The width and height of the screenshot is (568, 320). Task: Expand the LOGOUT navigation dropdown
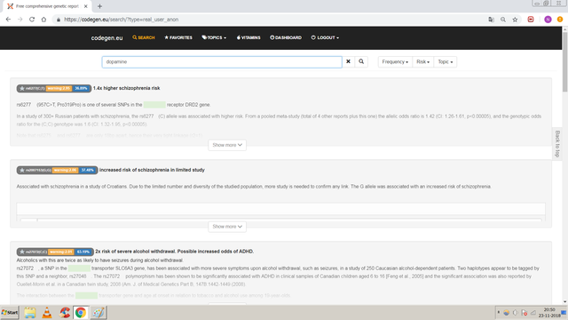tap(325, 37)
